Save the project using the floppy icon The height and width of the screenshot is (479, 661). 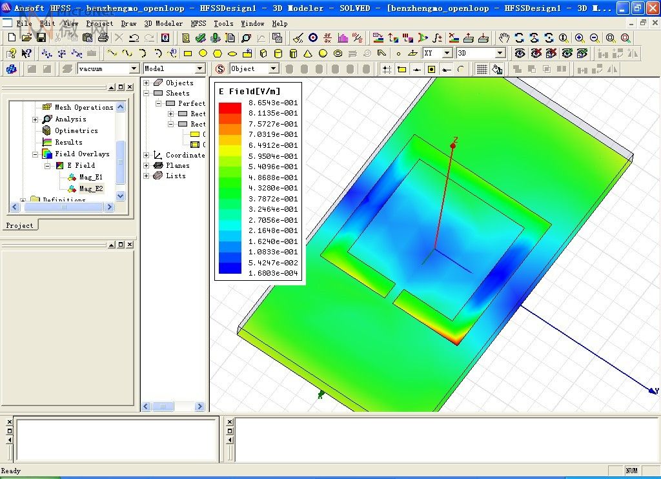point(41,38)
